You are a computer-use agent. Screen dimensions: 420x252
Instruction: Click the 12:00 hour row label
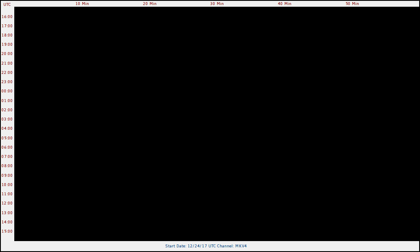pos(7,203)
